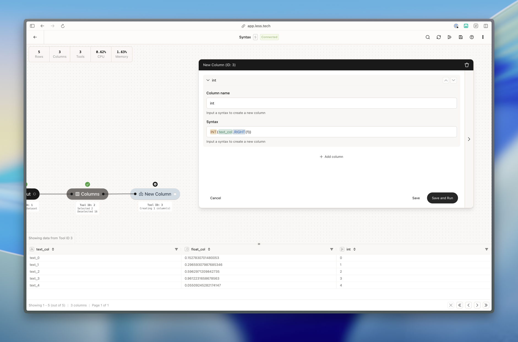Open the text_col filter icon
Screen dimensions: 518x342
point(176,249)
